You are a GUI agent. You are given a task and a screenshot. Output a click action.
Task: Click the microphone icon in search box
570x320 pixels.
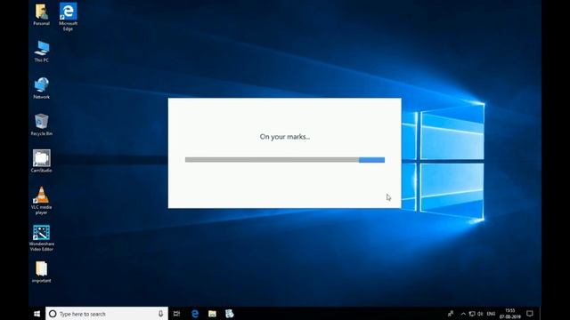coord(160,314)
